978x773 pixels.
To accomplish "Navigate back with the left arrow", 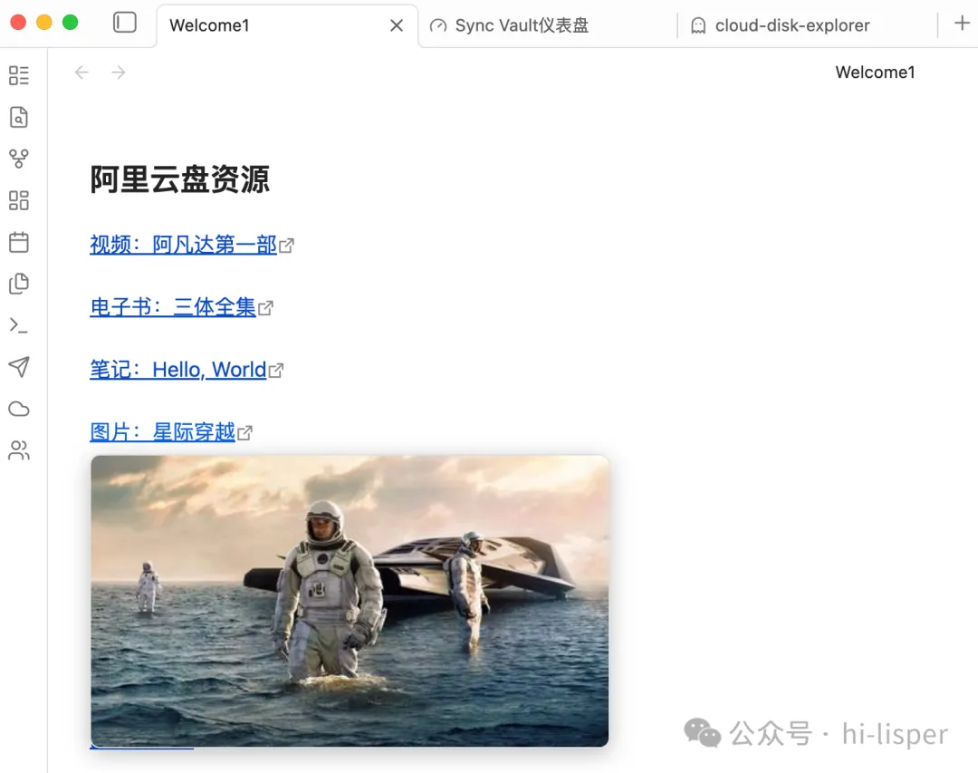I will click(81, 72).
